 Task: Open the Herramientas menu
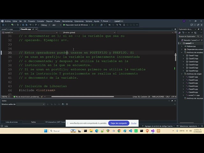(x=67, y=21)
